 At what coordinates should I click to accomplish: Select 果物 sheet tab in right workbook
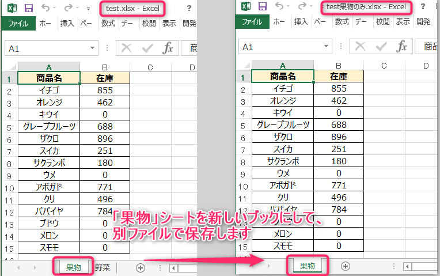pos(308,266)
